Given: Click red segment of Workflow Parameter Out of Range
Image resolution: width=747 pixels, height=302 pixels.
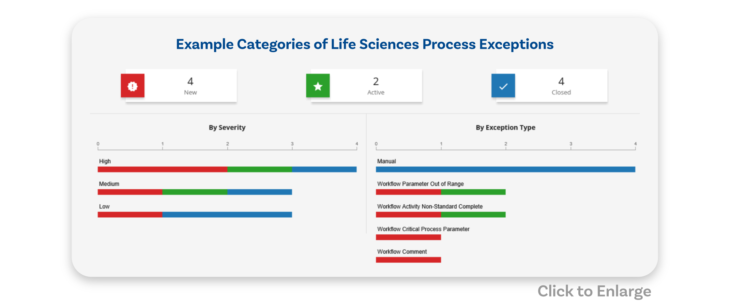Looking at the screenshot, I should (x=408, y=192).
